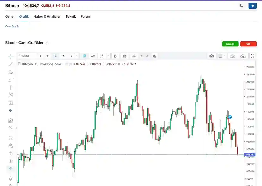262x186 pixels.
Task: Open chart settings gear icon
Action: [x=115, y=56]
